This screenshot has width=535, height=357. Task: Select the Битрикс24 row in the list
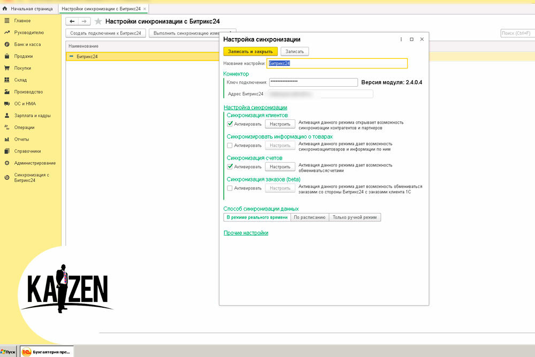point(143,57)
